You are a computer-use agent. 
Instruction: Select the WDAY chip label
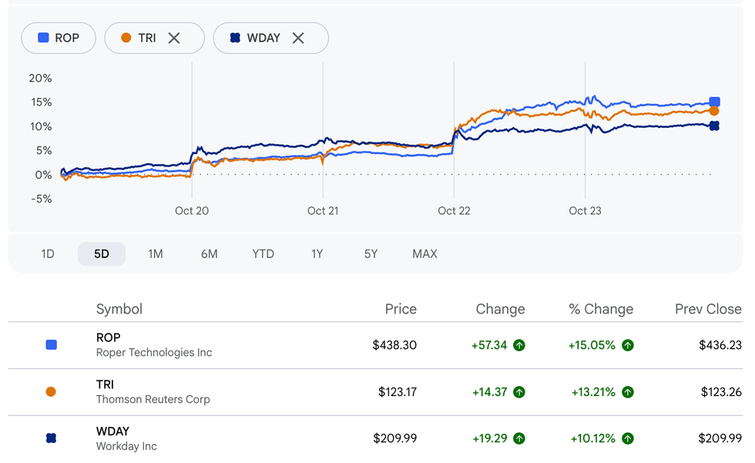263,38
